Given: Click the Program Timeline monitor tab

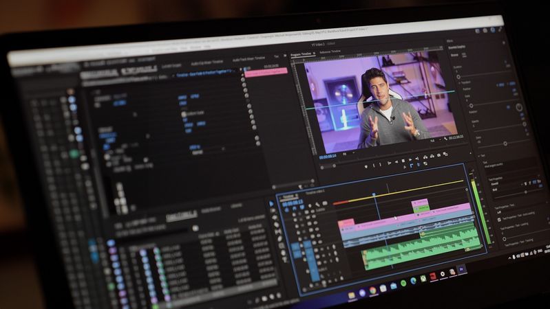Looking at the screenshot, I should (302, 54).
